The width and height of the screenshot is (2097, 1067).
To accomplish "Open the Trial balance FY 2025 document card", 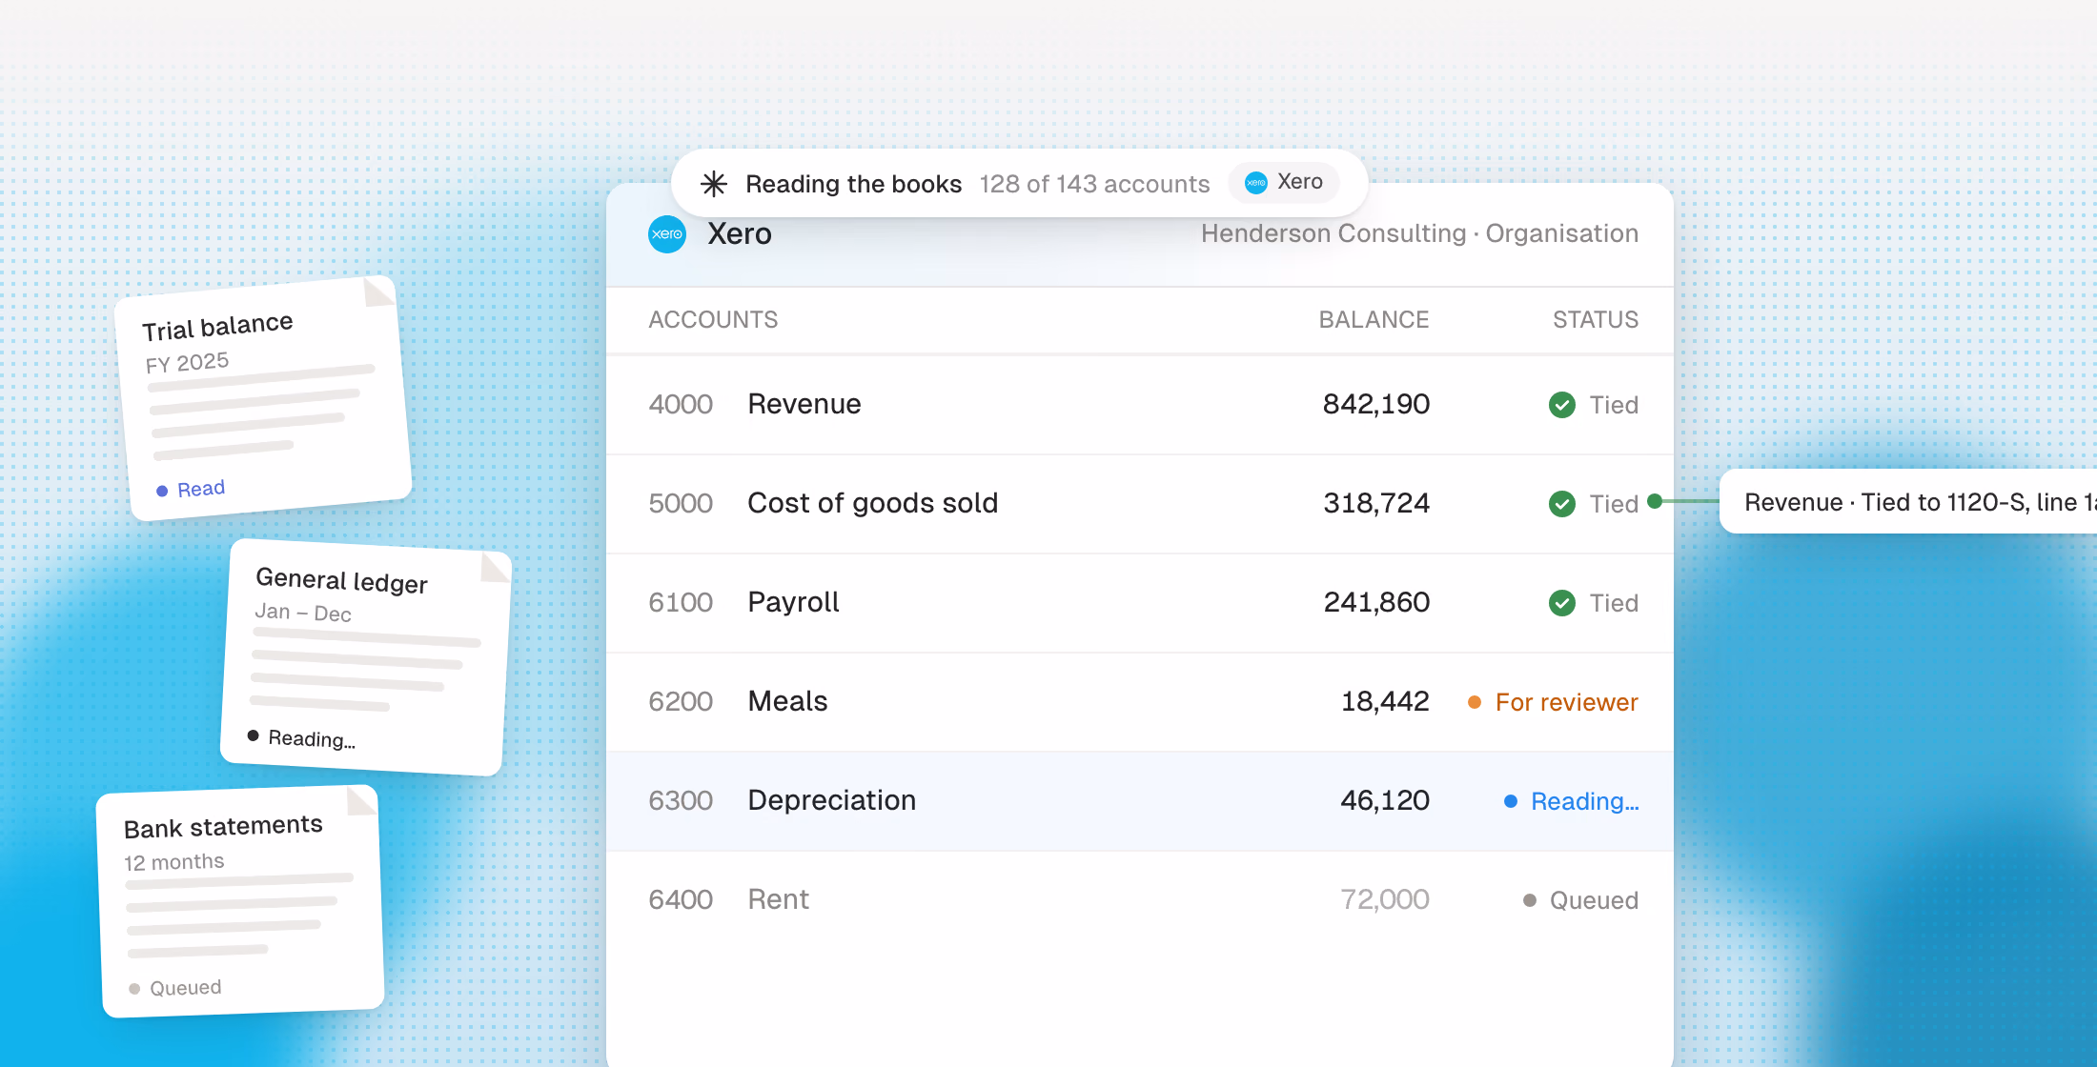I will pos(263,398).
